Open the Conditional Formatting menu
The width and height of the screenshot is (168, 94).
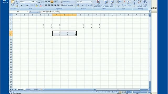click(98, 4)
